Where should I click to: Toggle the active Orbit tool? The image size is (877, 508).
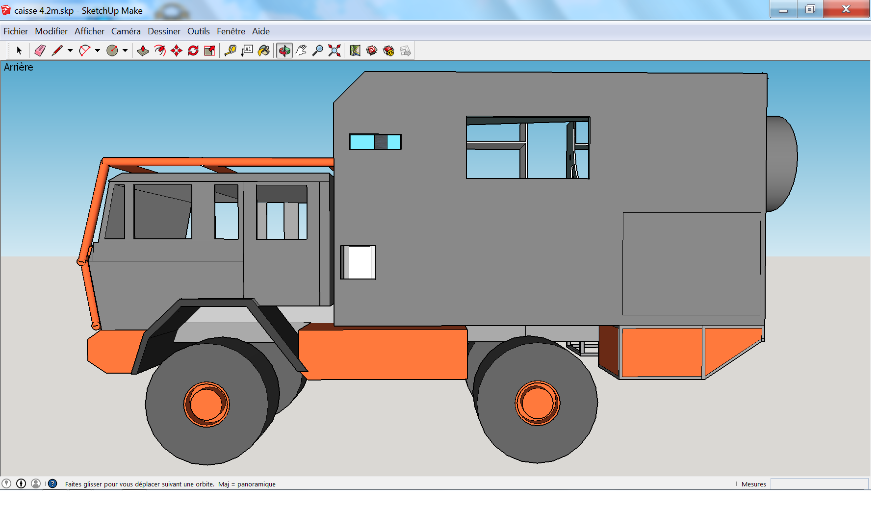pyautogui.click(x=284, y=51)
